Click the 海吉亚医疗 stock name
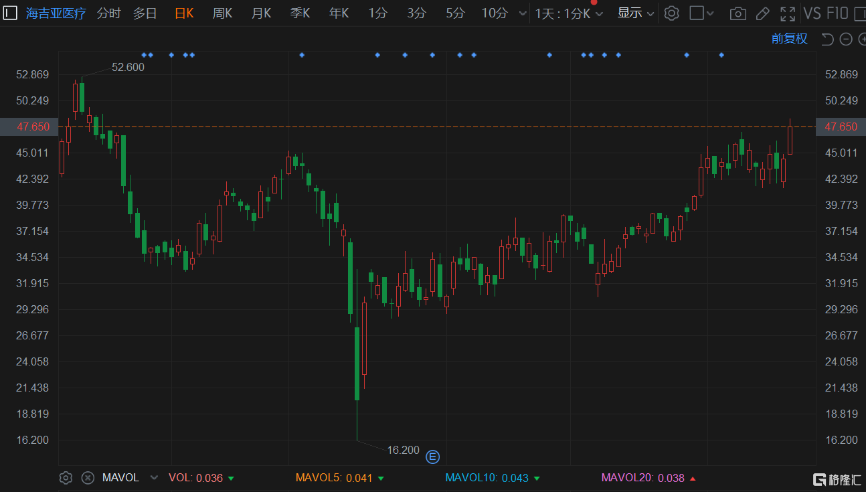The height and width of the screenshot is (492, 866). [x=56, y=13]
